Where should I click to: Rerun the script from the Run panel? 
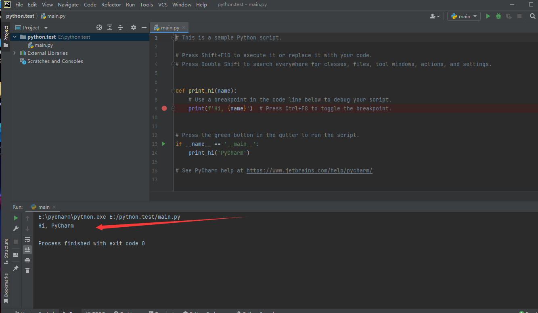pos(16,218)
